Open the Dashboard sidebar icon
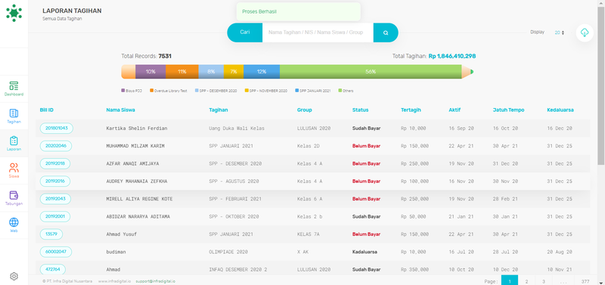The height and width of the screenshot is (285, 605). (x=14, y=85)
